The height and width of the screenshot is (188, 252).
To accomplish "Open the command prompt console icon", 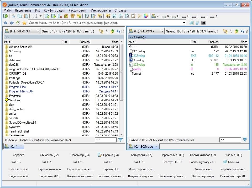I will (x=203, y=23).
